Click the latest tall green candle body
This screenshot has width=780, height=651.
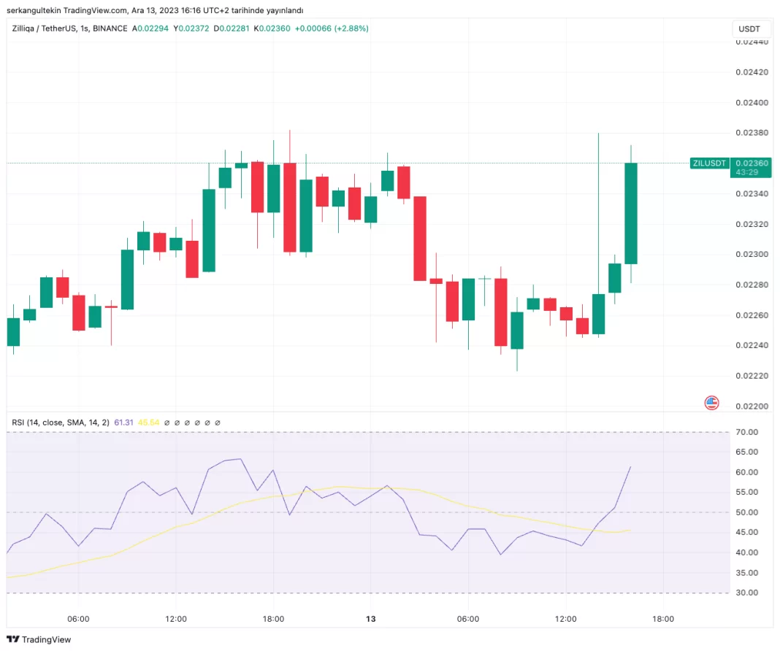631,213
